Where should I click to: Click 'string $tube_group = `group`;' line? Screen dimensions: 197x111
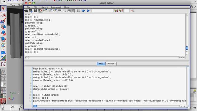tap(51, 89)
